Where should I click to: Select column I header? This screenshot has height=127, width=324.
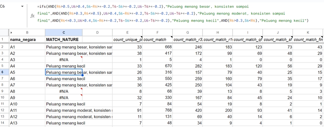pos(248,32)
